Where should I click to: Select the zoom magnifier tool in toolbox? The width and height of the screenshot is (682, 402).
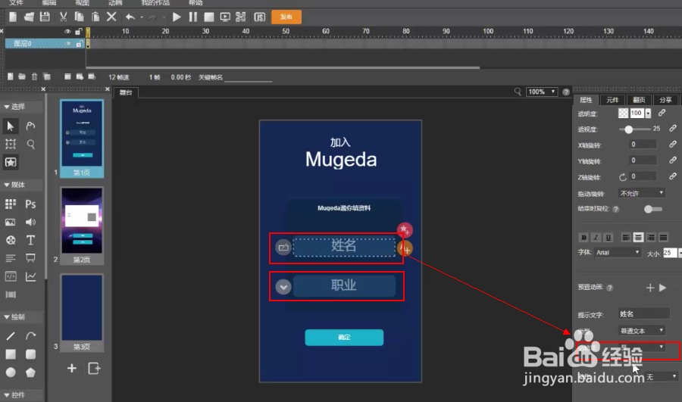30,144
